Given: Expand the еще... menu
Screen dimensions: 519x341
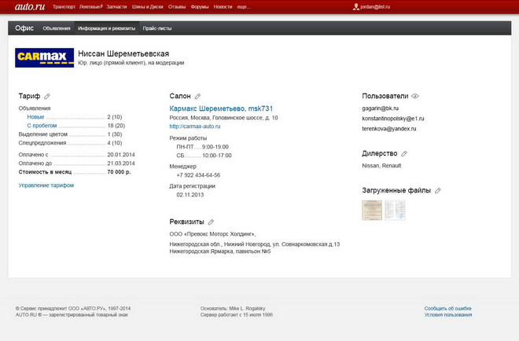Looking at the screenshot, I should pyautogui.click(x=243, y=6).
